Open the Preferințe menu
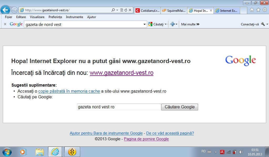 tap(55, 17)
